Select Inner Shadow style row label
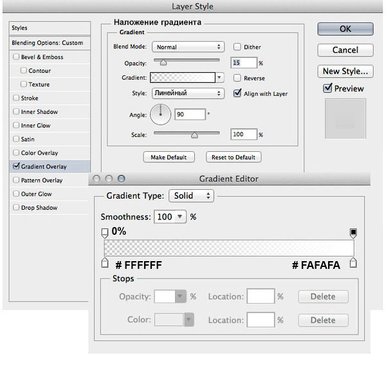 click(39, 112)
